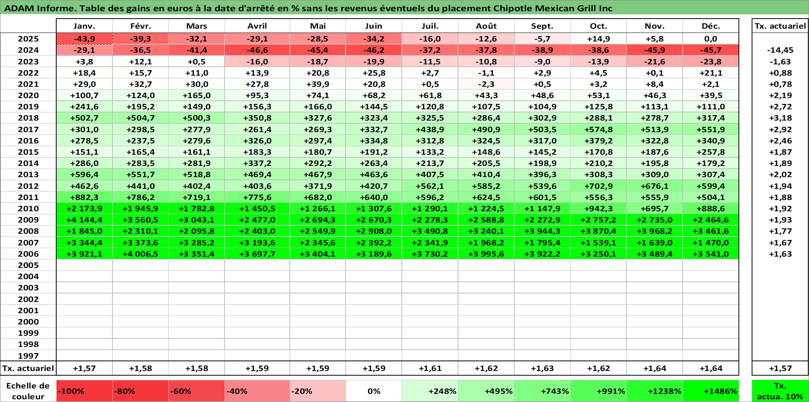Select the +4 144,4 cell in 2009 row
Screen dimensions: 809x402
84,220
